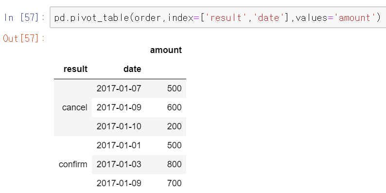Click amount 500 for 2017-01-01
The image size is (386, 193).
(x=175, y=145)
